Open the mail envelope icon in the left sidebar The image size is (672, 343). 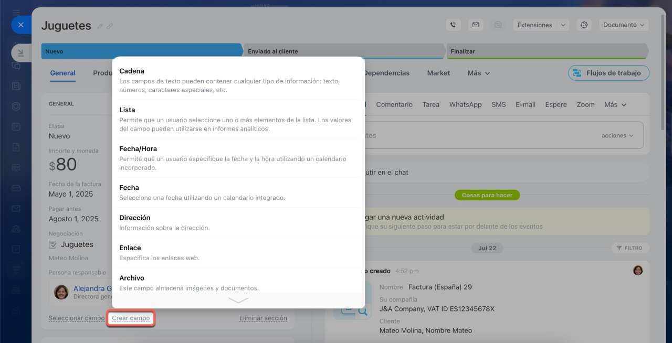[16, 208]
